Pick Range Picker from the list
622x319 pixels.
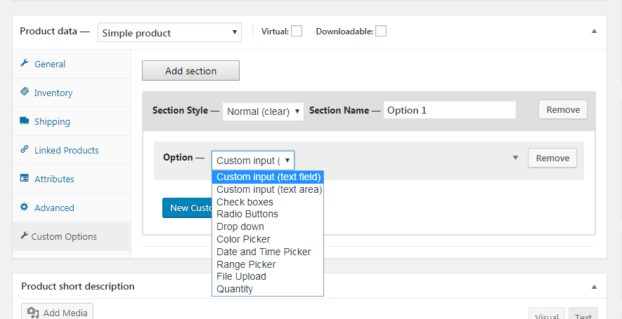(x=246, y=264)
